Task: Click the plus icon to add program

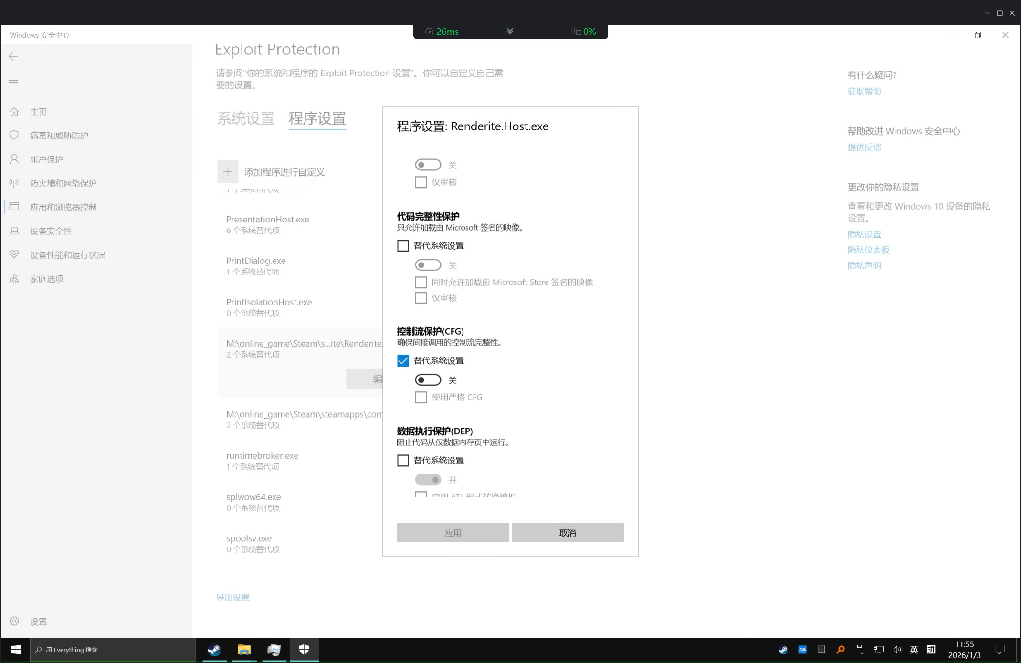Action: click(228, 172)
